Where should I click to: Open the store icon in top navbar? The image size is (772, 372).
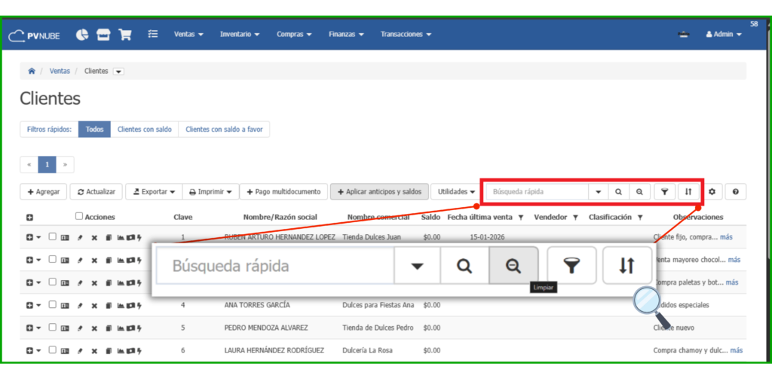pyautogui.click(x=103, y=35)
